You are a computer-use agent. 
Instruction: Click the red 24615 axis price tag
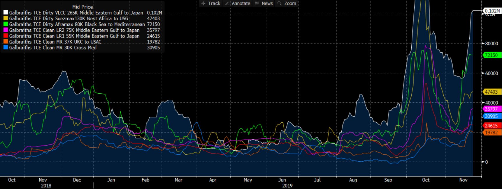point(492,126)
